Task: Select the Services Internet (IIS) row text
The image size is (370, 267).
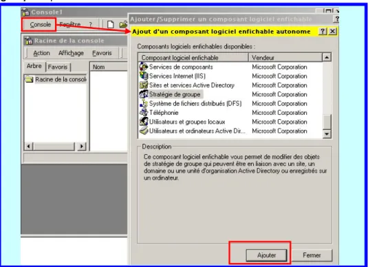Action: 177,76
